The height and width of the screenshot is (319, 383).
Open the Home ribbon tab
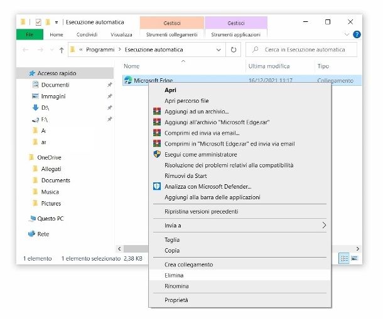click(x=57, y=34)
